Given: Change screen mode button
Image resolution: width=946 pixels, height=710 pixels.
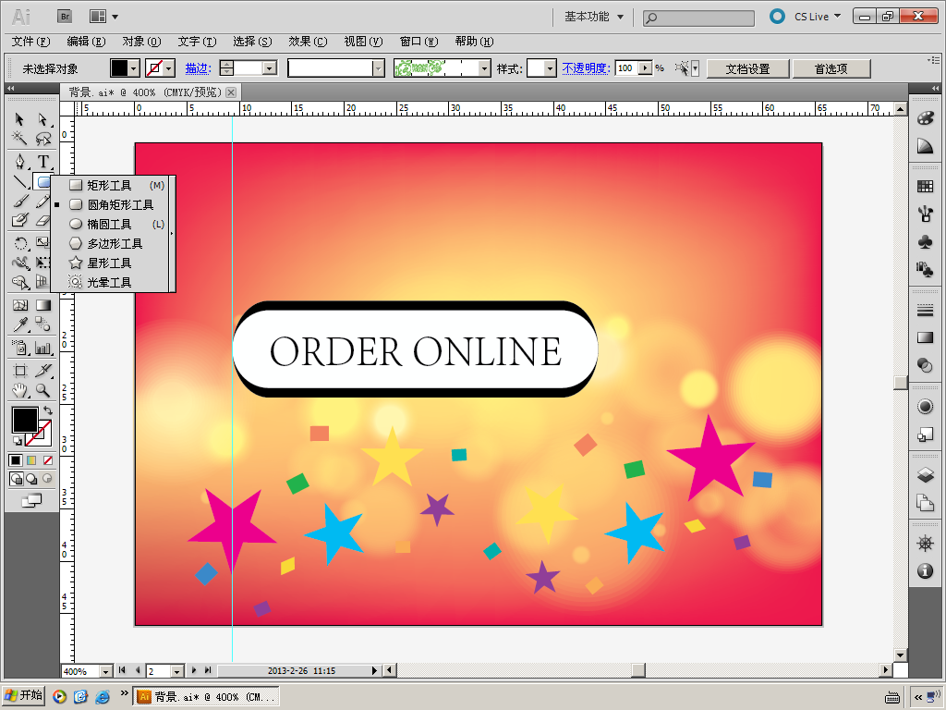Looking at the screenshot, I should [31, 500].
